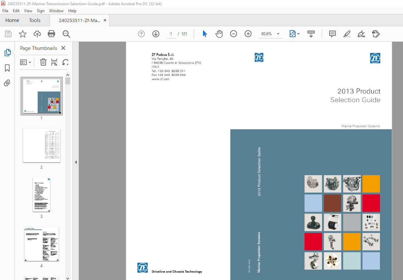The image size is (403, 280).
Task: Show the Page Thumbnails panel icon
Action: 7,53
